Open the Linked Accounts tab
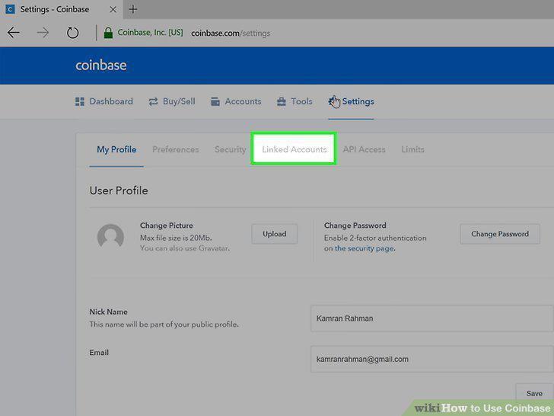The image size is (554, 416). click(x=294, y=149)
